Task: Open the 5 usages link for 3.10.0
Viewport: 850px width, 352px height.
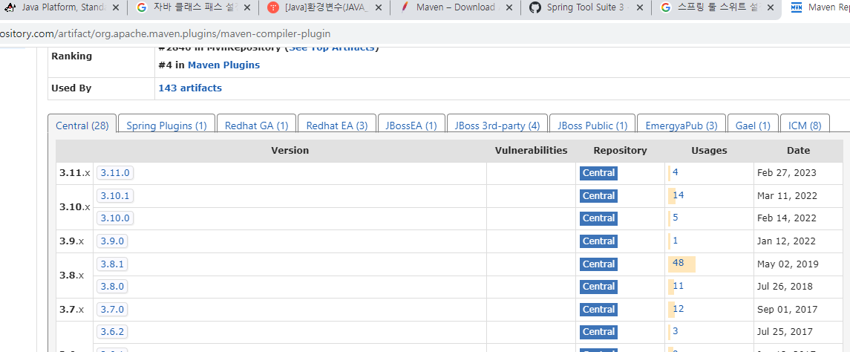Action: [x=676, y=218]
